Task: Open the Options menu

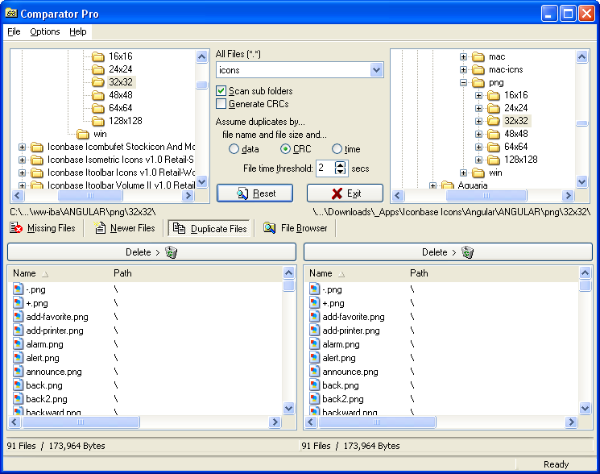Action: point(45,31)
